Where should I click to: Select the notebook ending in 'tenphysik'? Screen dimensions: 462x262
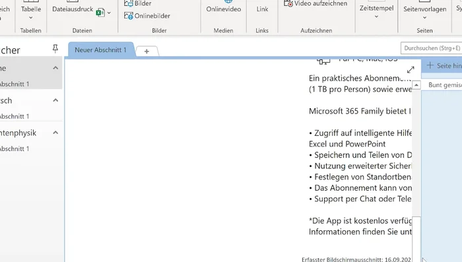point(18,133)
